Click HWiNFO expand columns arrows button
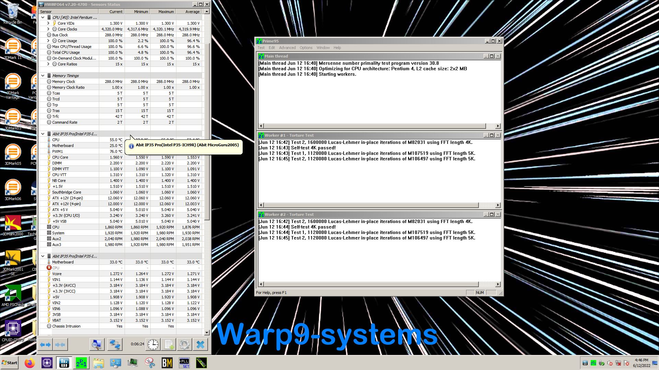 [x=45, y=345]
